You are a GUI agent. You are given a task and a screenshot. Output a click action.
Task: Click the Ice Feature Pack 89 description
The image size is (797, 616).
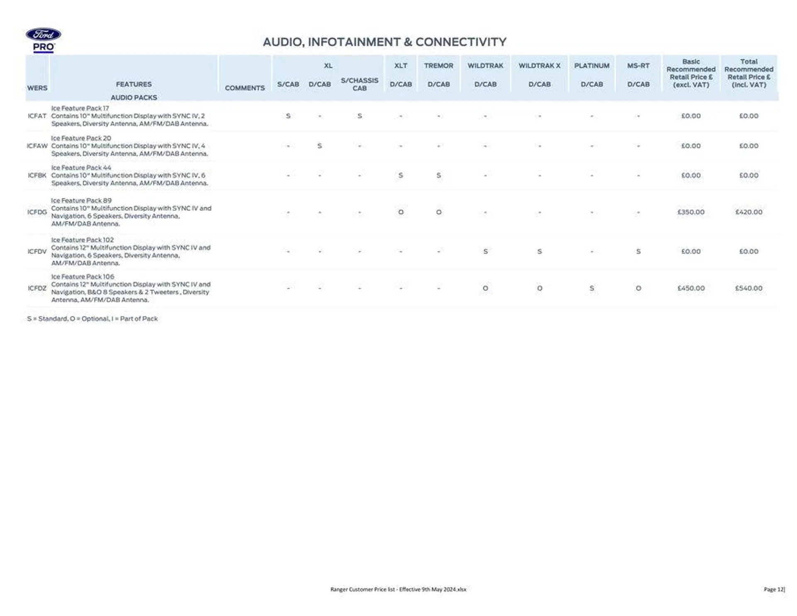[x=131, y=212]
